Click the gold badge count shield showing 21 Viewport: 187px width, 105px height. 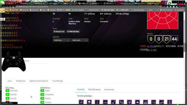[x=166, y=39]
